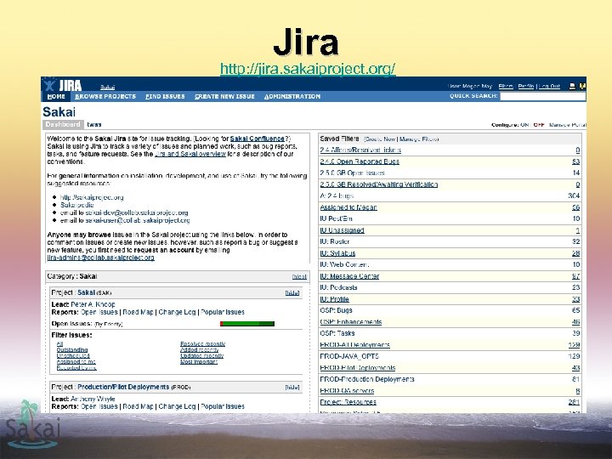Click the Create New saved filter link
This screenshot has height=459, width=612.
[x=380, y=139]
